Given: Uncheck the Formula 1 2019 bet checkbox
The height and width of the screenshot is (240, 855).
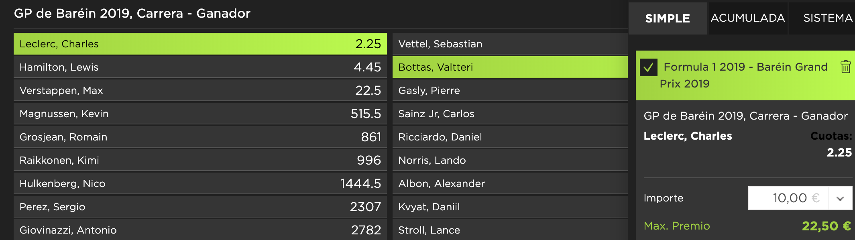Looking at the screenshot, I should pyautogui.click(x=648, y=67).
